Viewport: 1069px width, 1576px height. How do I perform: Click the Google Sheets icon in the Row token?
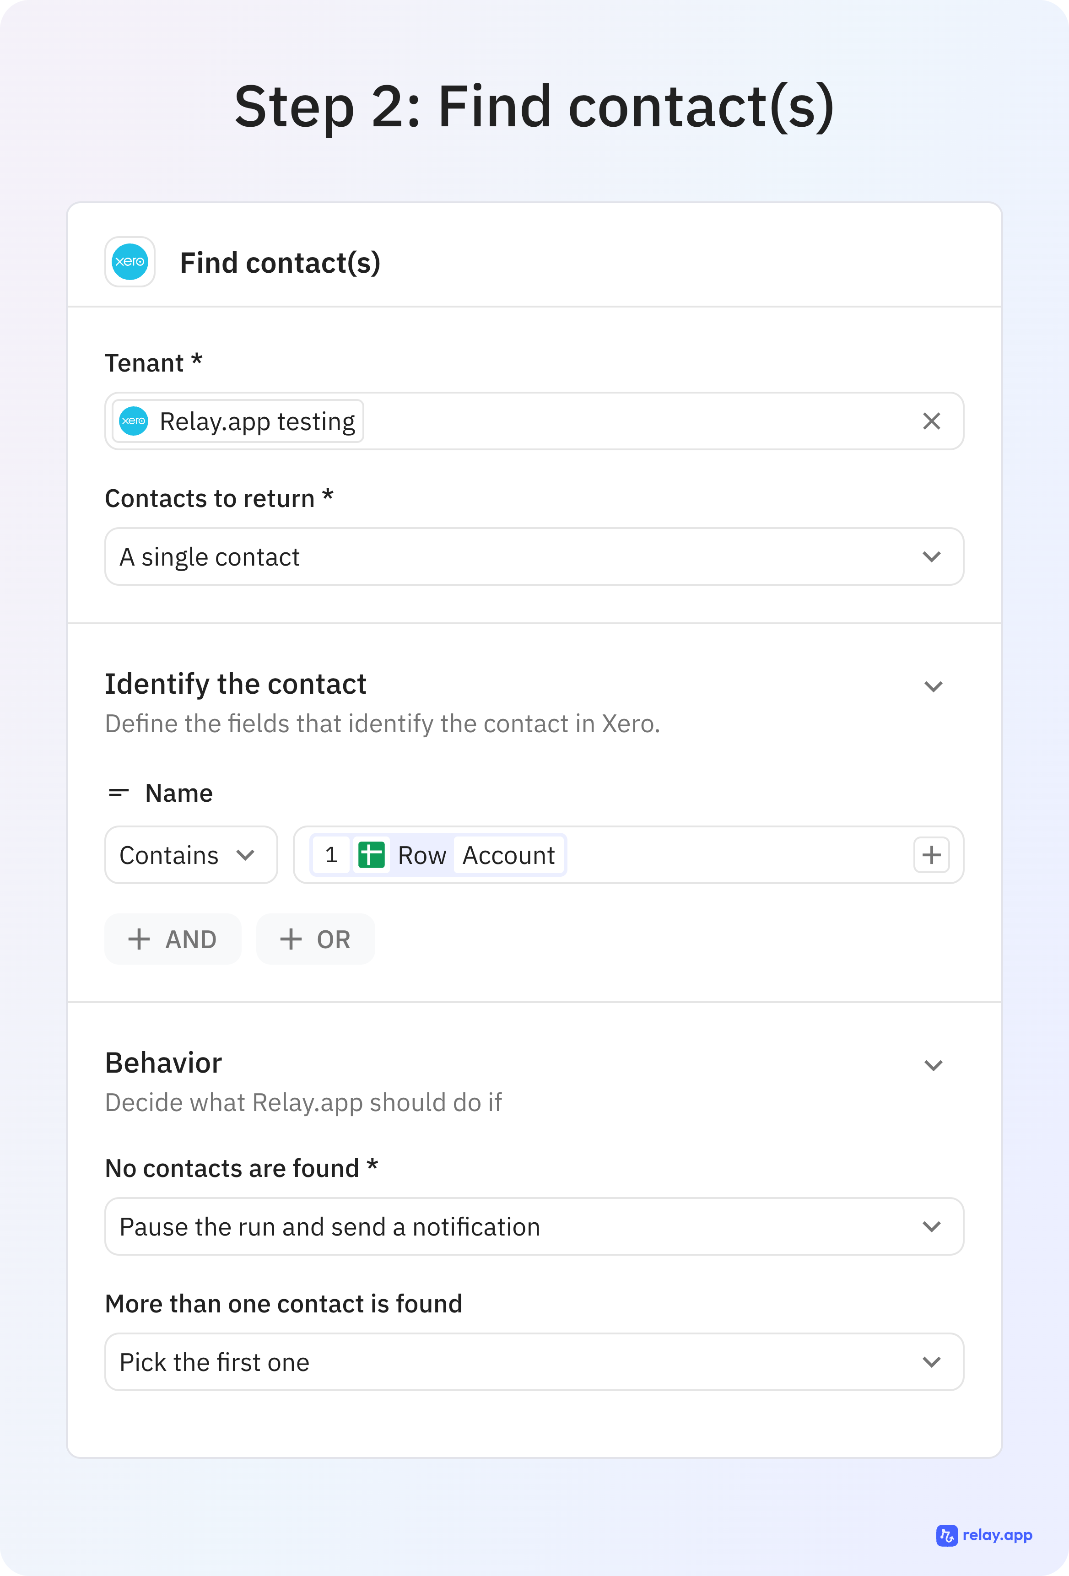[x=372, y=854]
